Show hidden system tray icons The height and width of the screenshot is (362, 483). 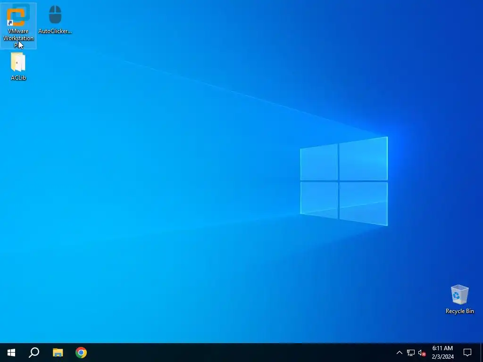399,353
